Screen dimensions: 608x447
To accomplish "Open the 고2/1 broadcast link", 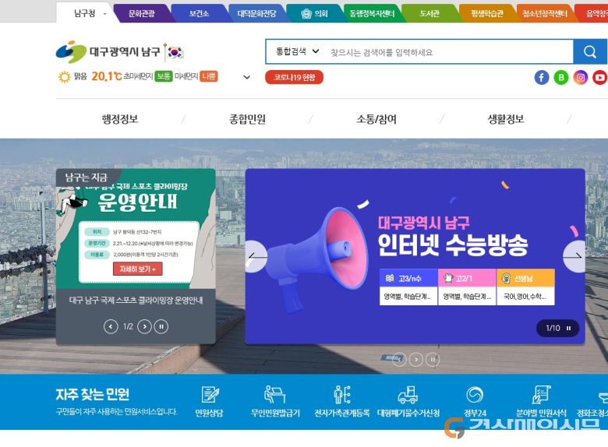I will click(x=467, y=287).
